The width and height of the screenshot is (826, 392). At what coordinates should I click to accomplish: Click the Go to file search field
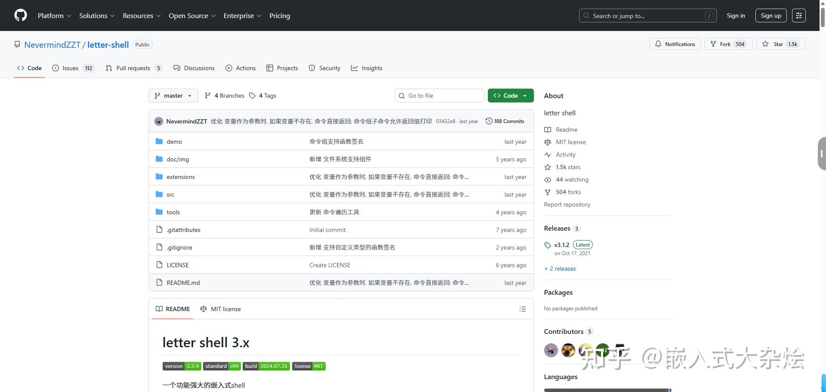(439, 96)
